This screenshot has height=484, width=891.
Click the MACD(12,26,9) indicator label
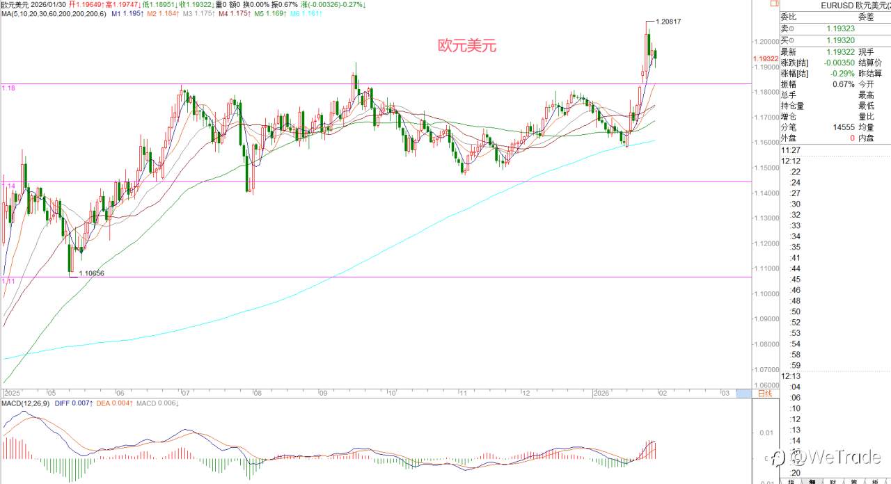[x=24, y=404]
